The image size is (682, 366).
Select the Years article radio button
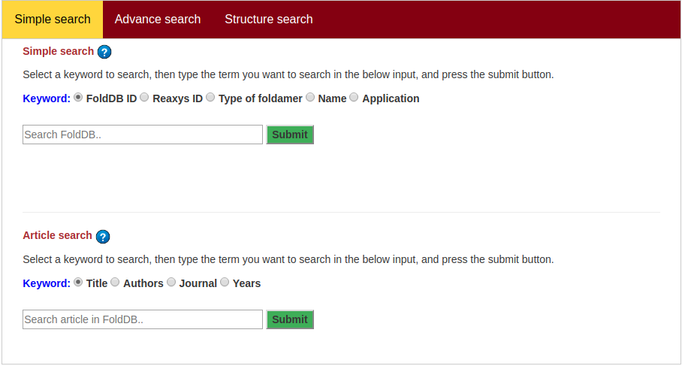pos(225,283)
